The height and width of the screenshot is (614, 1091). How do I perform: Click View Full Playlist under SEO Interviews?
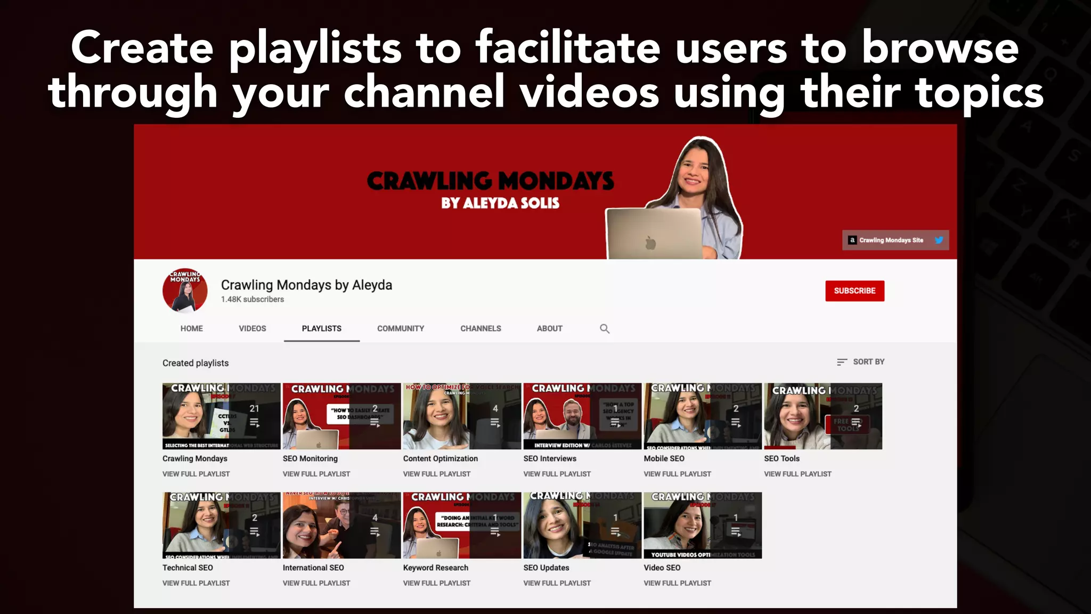tap(557, 474)
